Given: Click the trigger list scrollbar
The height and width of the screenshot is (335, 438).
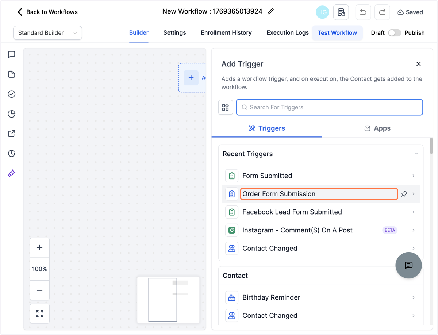Looking at the screenshot, I should click(x=431, y=146).
